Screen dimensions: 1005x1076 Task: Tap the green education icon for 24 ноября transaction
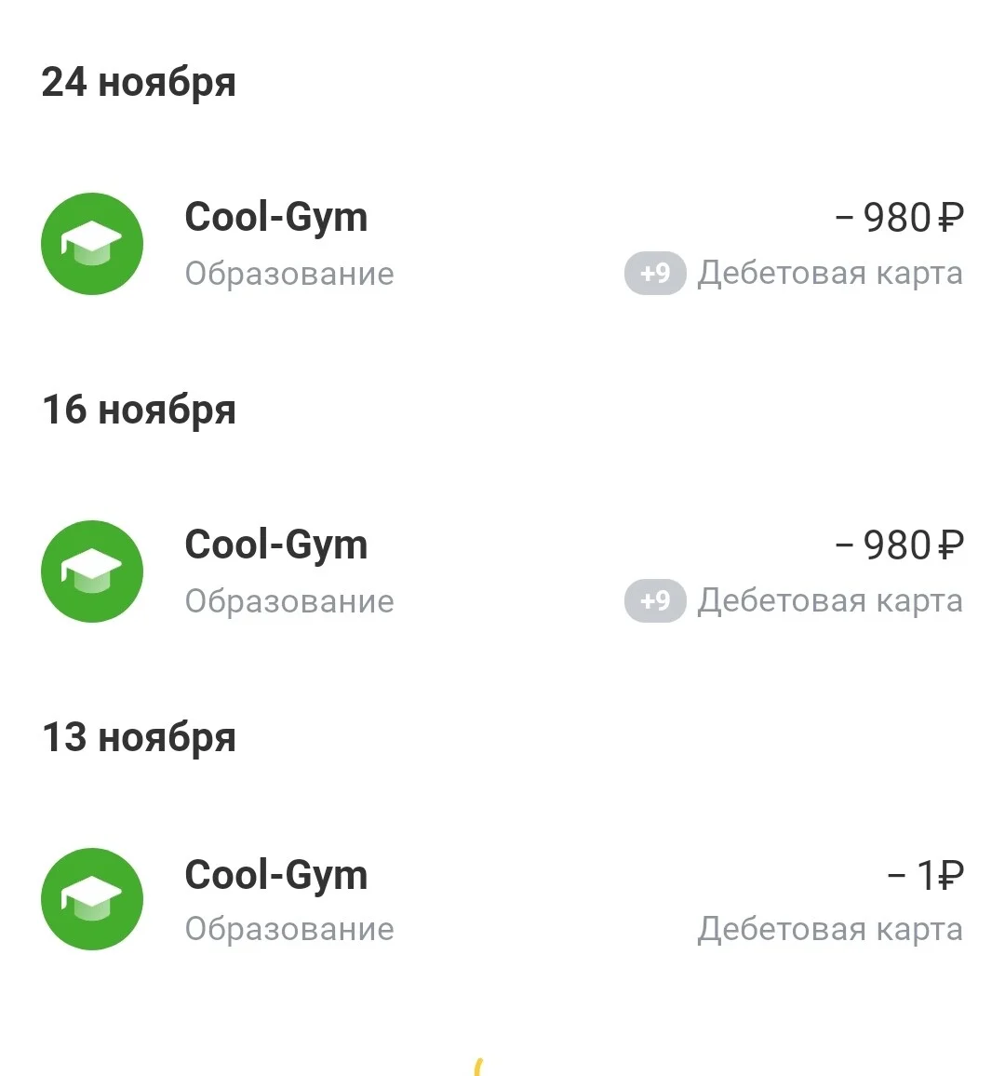tap(92, 244)
